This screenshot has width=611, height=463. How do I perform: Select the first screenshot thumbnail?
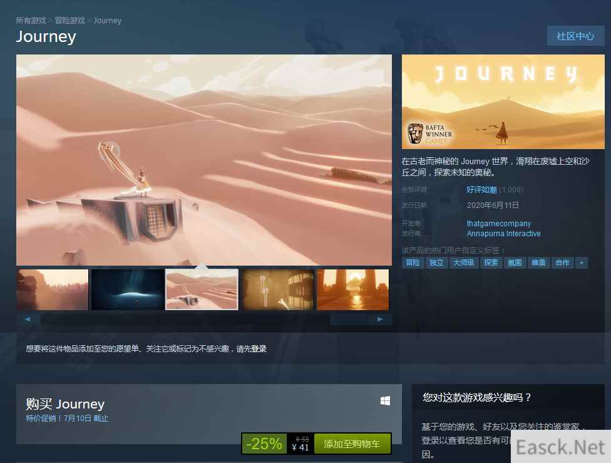coord(53,289)
